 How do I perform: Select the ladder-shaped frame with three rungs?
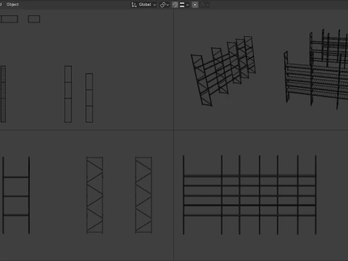(16, 195)
